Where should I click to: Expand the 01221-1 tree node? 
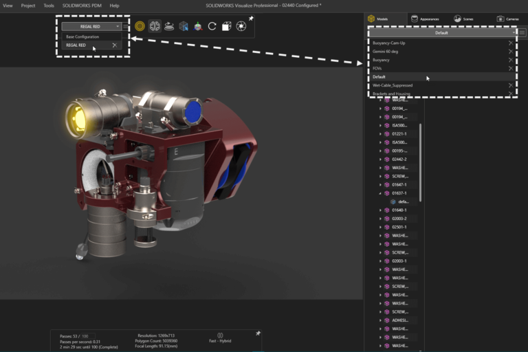[380, 134]
